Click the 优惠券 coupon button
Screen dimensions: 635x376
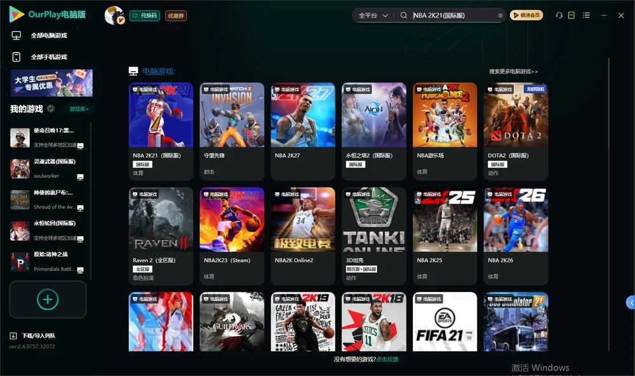point(176,16)
